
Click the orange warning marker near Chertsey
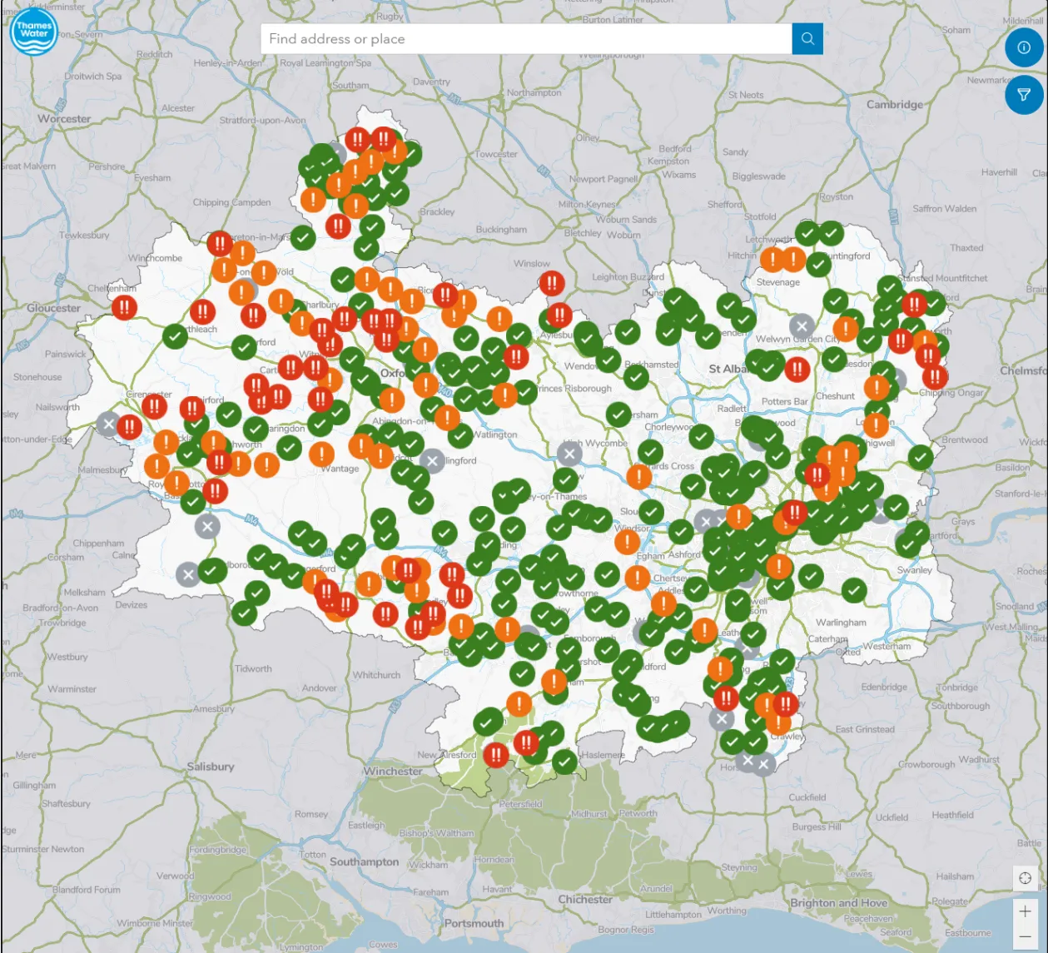(x=638, y=577)
